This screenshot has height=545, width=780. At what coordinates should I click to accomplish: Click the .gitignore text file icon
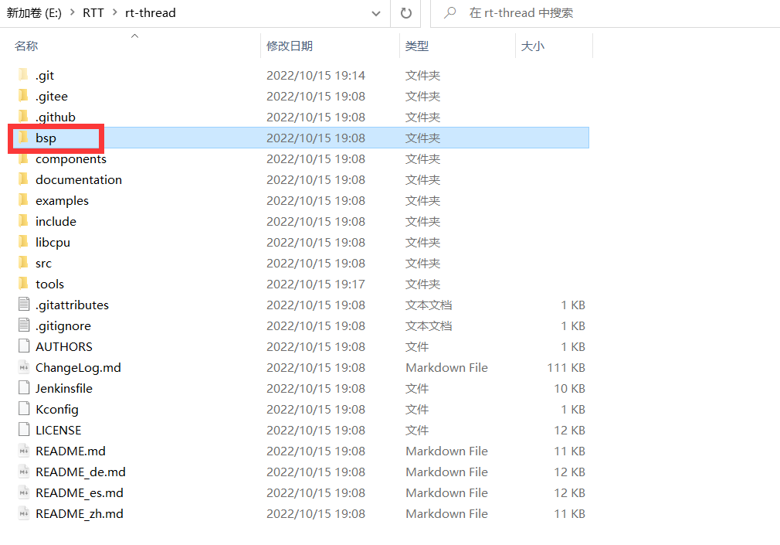pyautogui.click(x=23, y=325)
